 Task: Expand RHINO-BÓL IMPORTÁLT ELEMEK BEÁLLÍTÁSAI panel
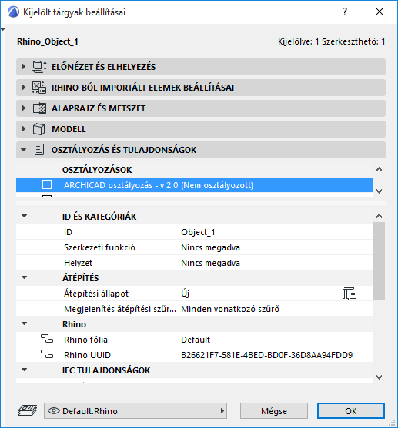(24, 88)
